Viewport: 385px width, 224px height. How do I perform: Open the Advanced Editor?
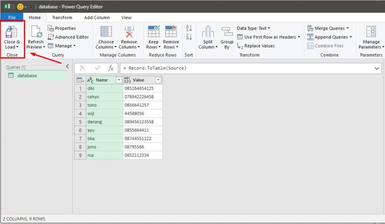coord(68,37)
